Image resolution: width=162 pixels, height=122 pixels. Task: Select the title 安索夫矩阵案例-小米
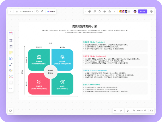click(84, 26)
